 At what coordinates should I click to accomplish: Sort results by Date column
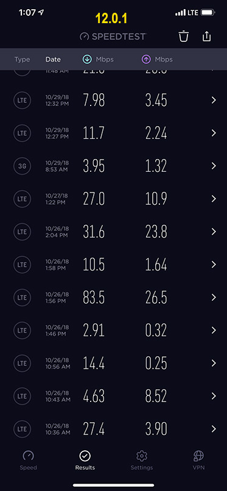pos(53,59)
